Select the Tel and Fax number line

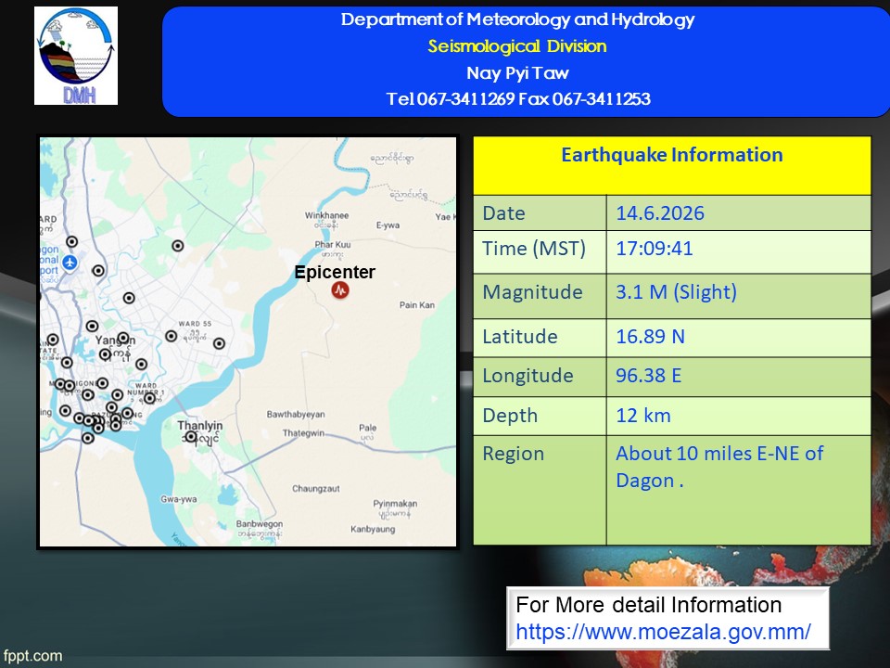pyautogui.click(x=518, y=99)
